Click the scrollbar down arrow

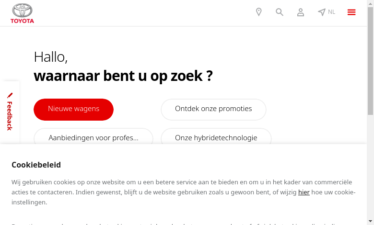tap(371, 222)
